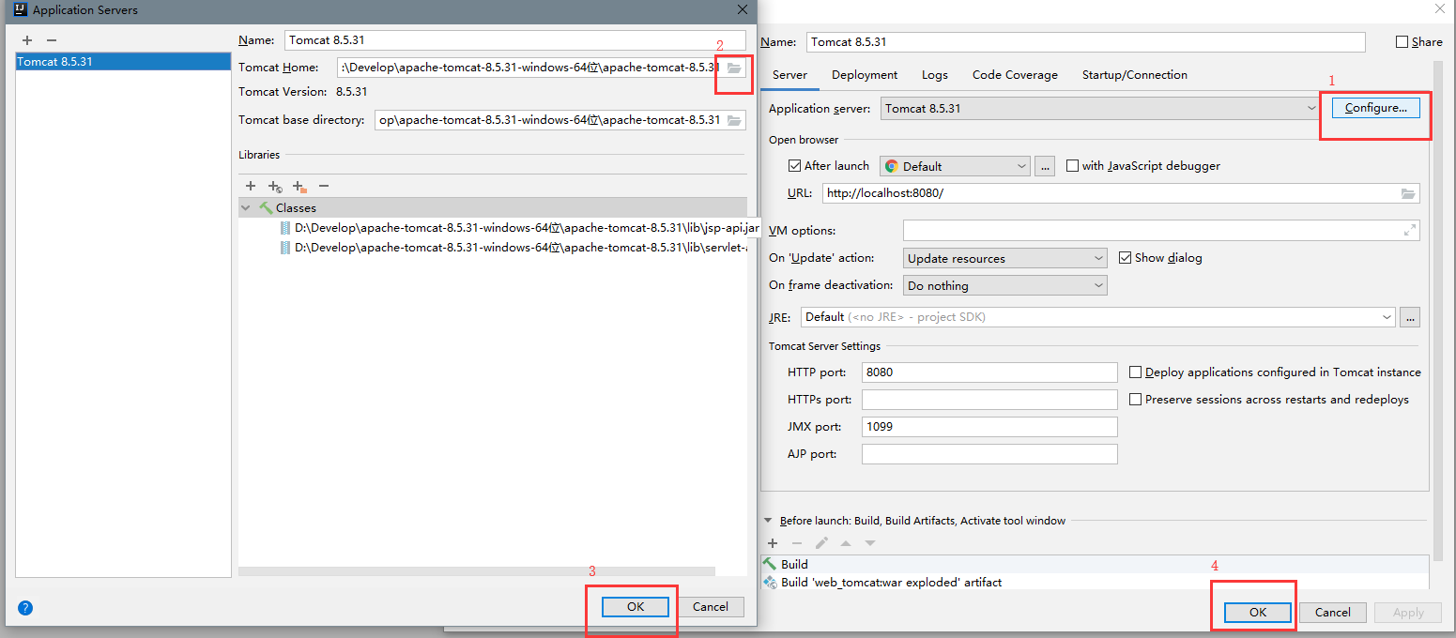This screenshot has height=638, width=1456.
Task: Open browser list with ellipsis button
Action: (x=1046, y=166)
